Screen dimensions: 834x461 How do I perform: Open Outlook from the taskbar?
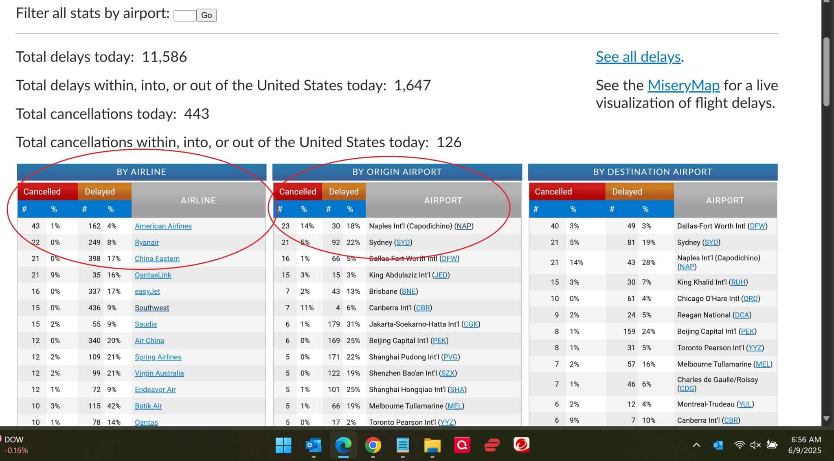[x=313, y=445]
